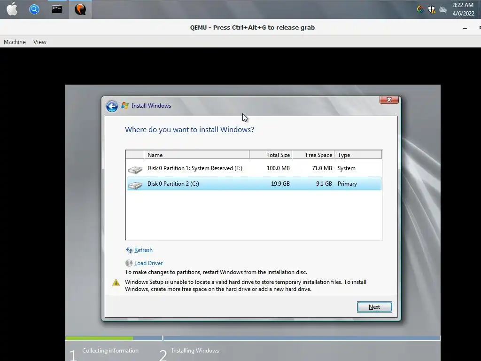Viewport: 481px width, 361px height.
Task: Check the crossed-out cloud tray icon
Action: pos(442,9)
